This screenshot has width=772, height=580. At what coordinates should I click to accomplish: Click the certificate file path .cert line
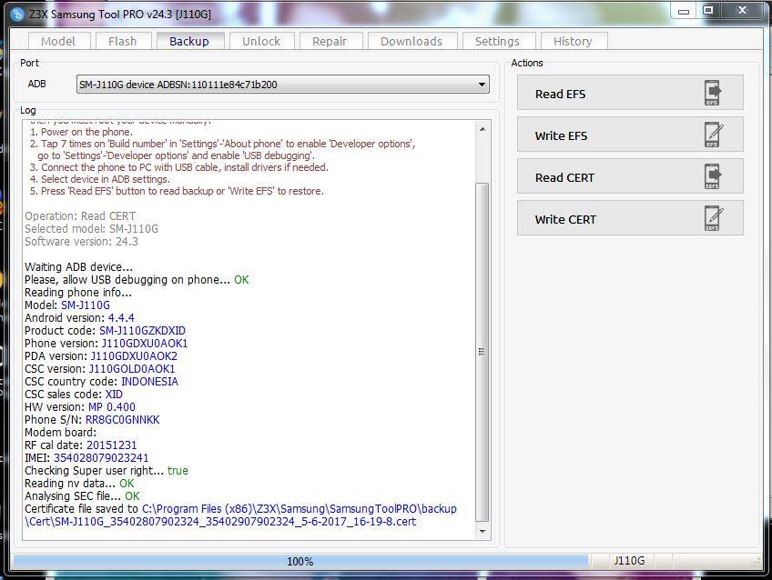[x=220, y=522]
